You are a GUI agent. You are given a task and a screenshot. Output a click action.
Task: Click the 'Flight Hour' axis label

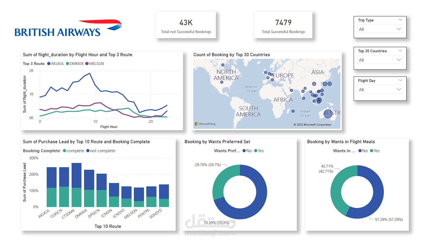pyautogui.click(x=109, y=127)
